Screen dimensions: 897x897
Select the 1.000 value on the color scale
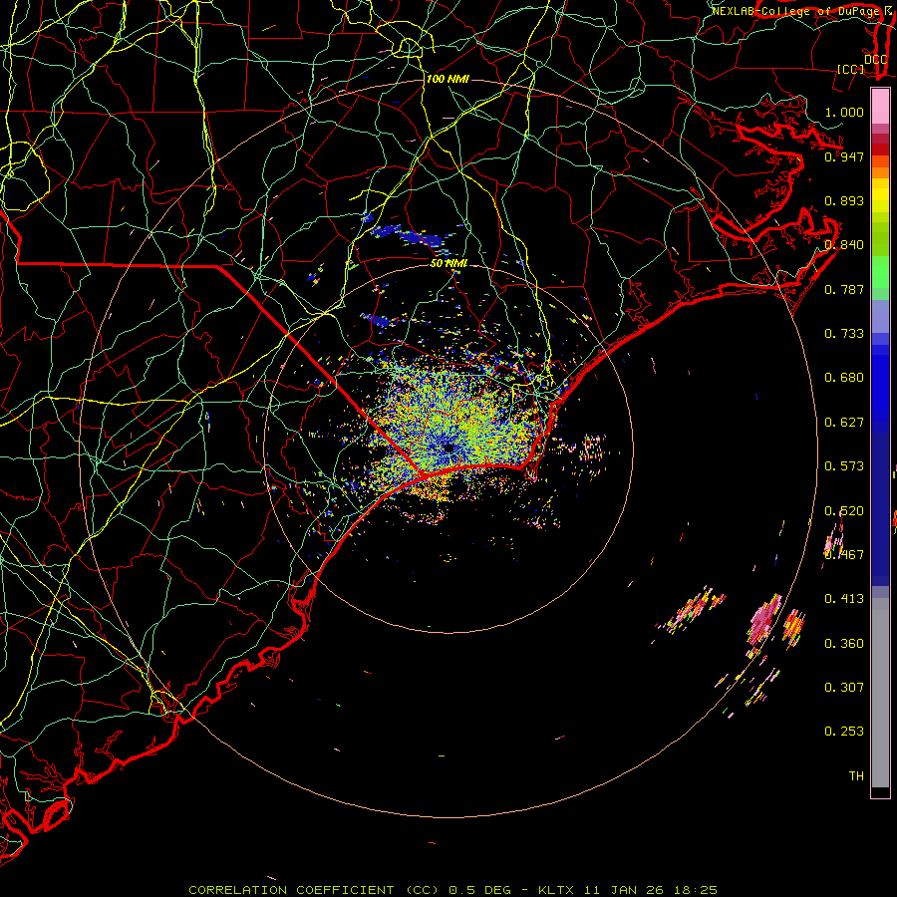click(844, 112)
